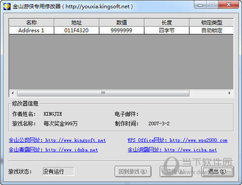The width and height of the screenshot is (242, 185).
Task: Click the horizontal scrollbar left arrow
Action: pos(13,93)
